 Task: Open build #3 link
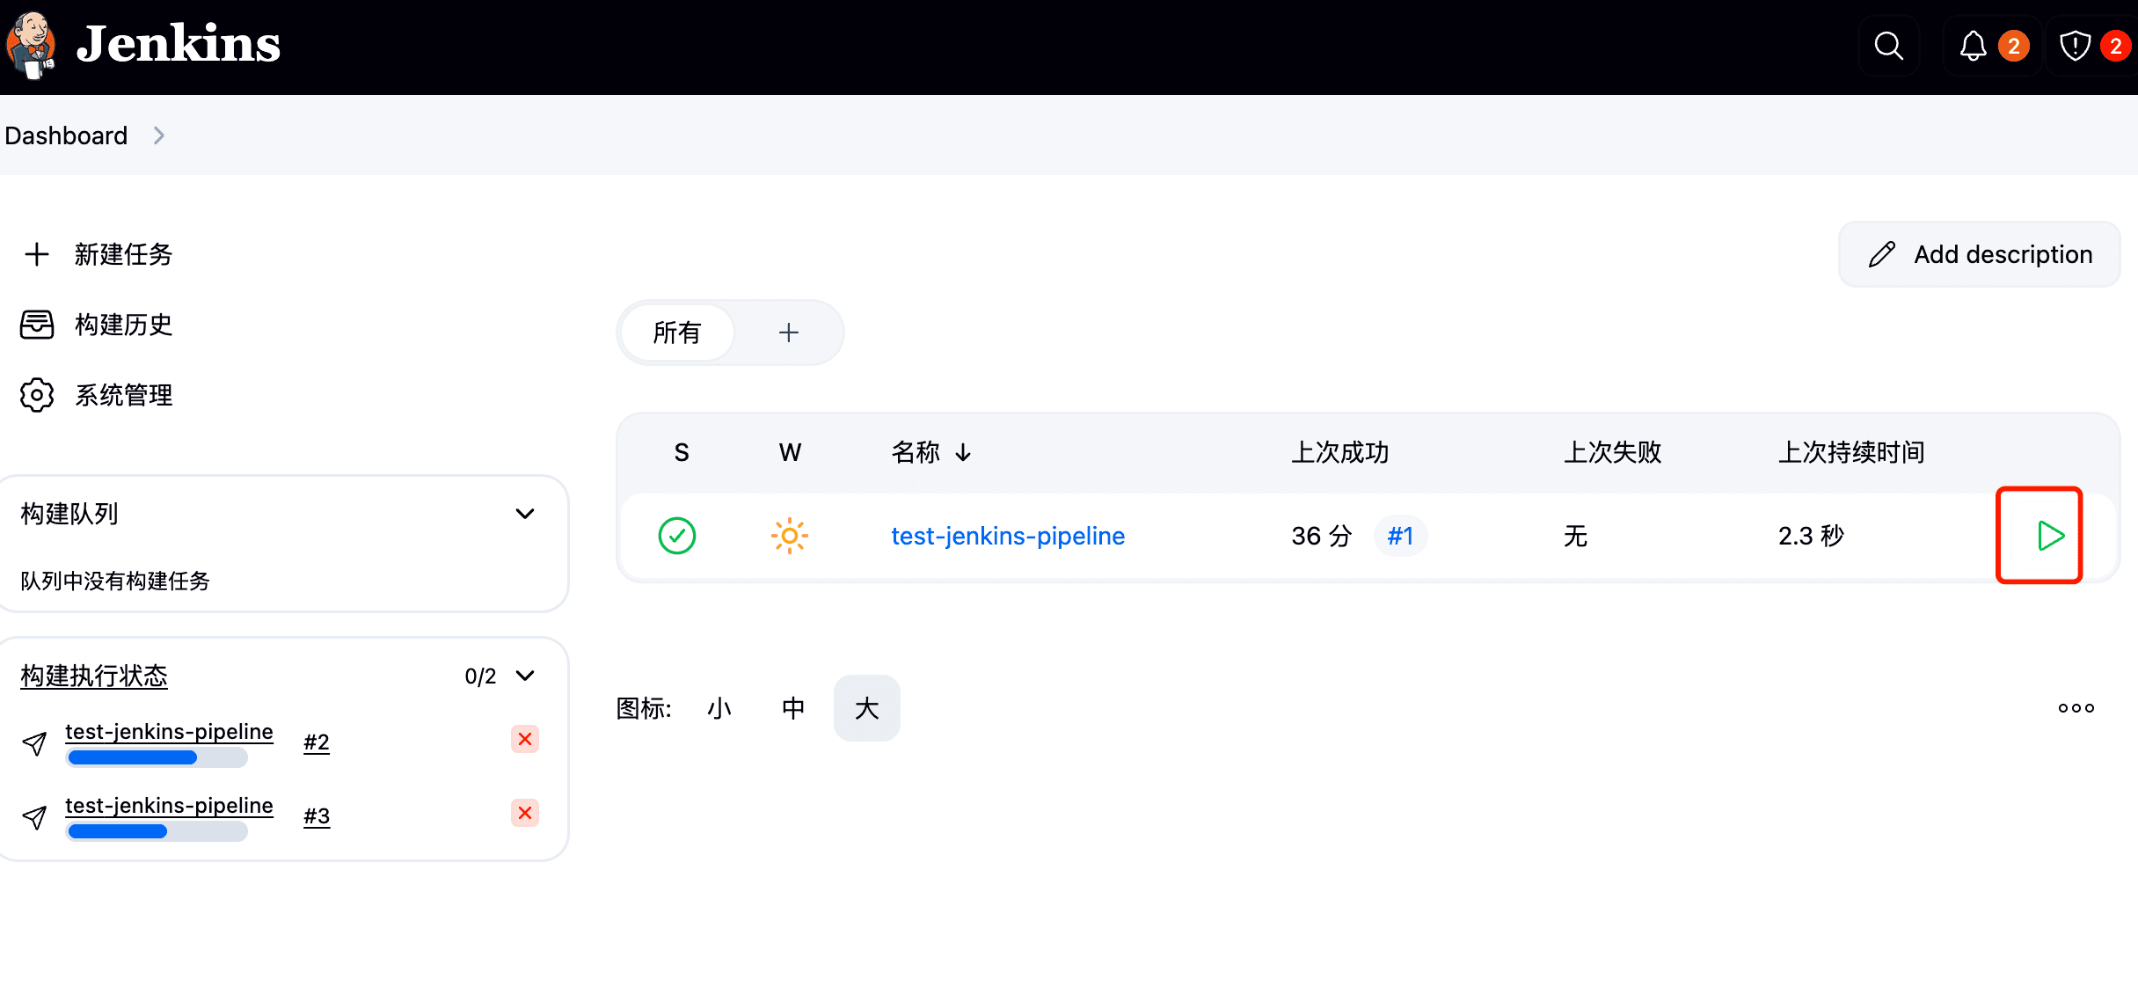pos(317,816)
